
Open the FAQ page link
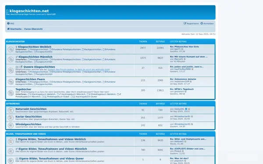[x=11, y=24]
